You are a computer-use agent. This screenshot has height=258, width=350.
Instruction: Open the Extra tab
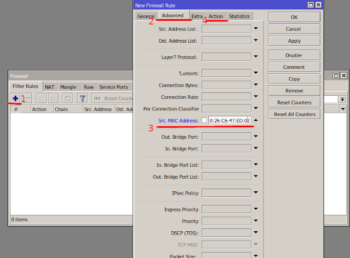tap(197, 16)
